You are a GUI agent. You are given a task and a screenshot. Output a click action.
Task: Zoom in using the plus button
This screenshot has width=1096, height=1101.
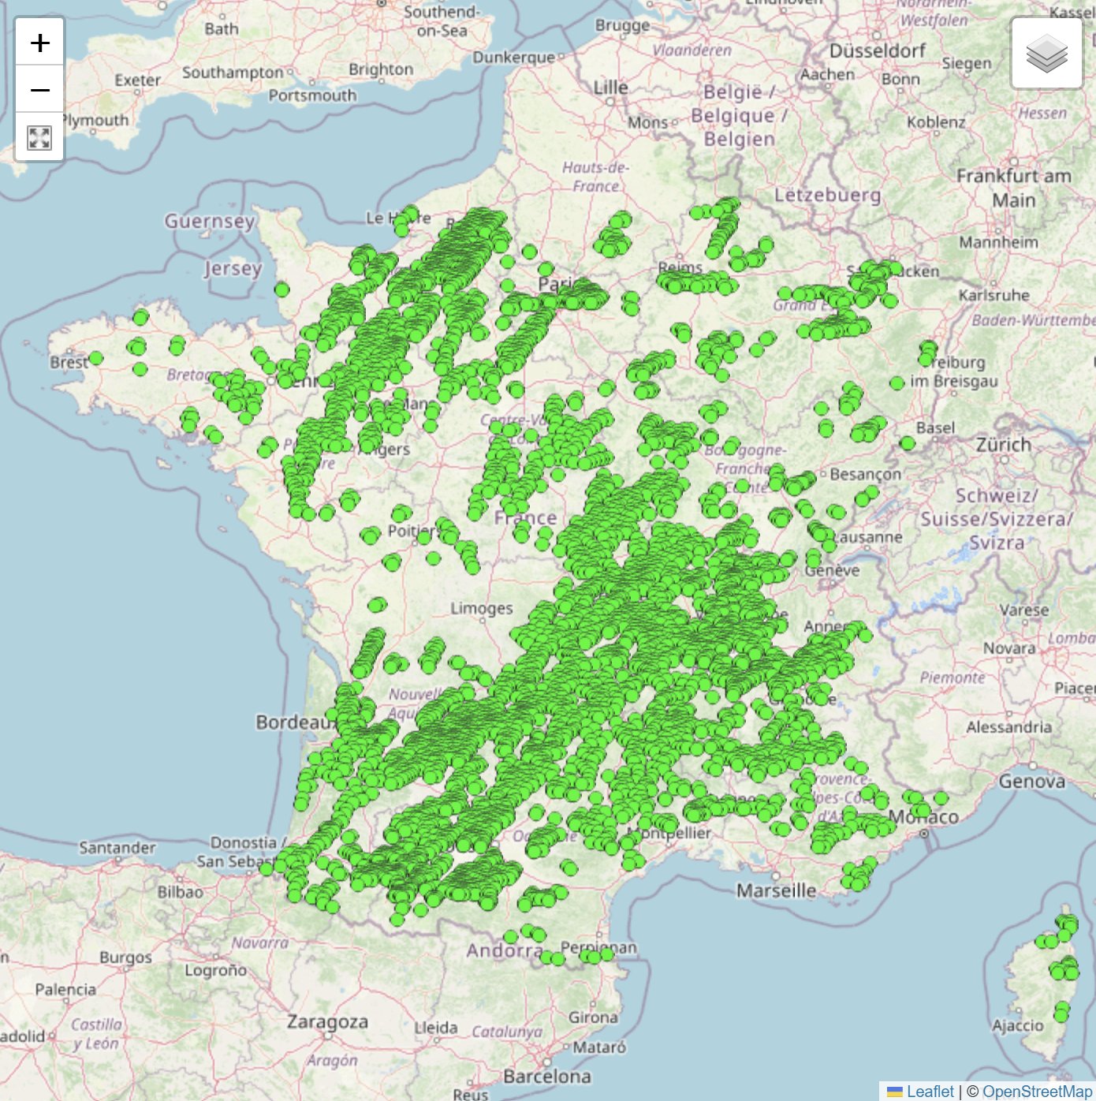click(39, 45)
